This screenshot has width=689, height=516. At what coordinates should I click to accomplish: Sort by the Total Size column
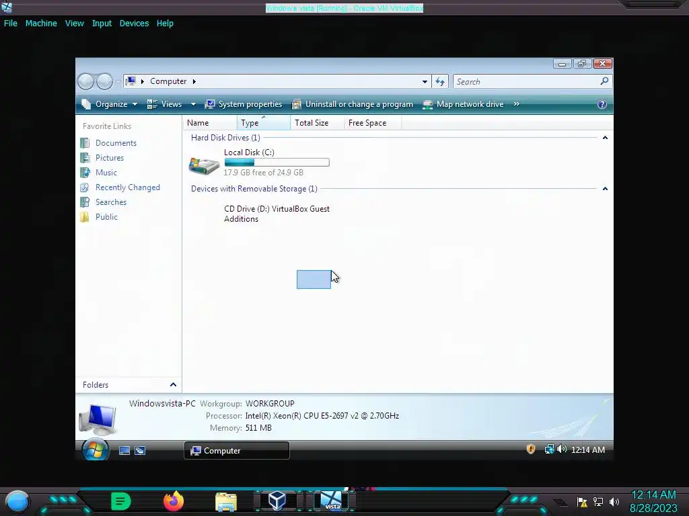(x=317, y=123)
